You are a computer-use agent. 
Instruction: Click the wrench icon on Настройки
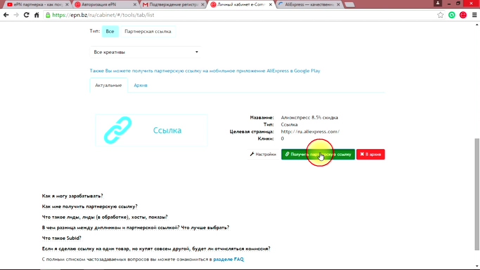252,154
